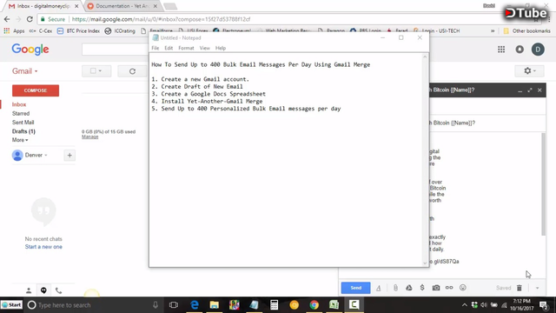Image resolution: width=556 pixels, height=313 pixels.
Task: Click the attach files paperclip icon
Action: pos(395,288)
